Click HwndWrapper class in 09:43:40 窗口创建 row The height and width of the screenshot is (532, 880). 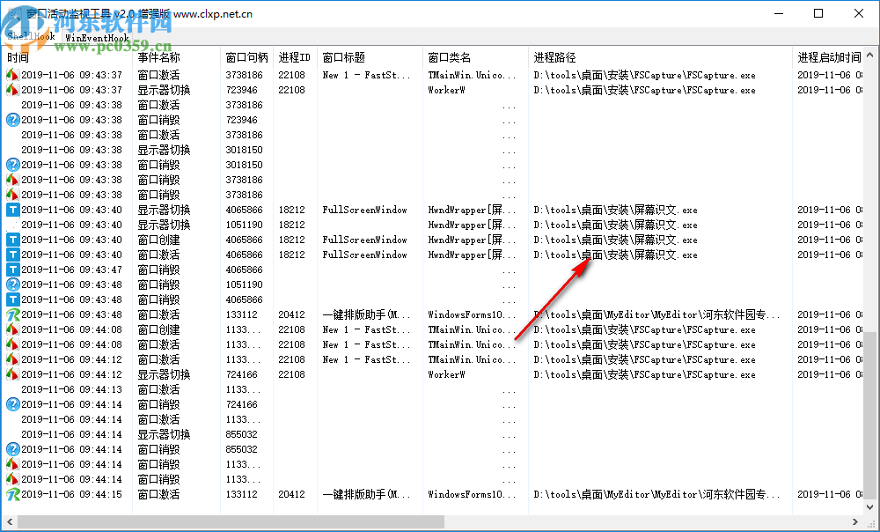tap(472, 240)
